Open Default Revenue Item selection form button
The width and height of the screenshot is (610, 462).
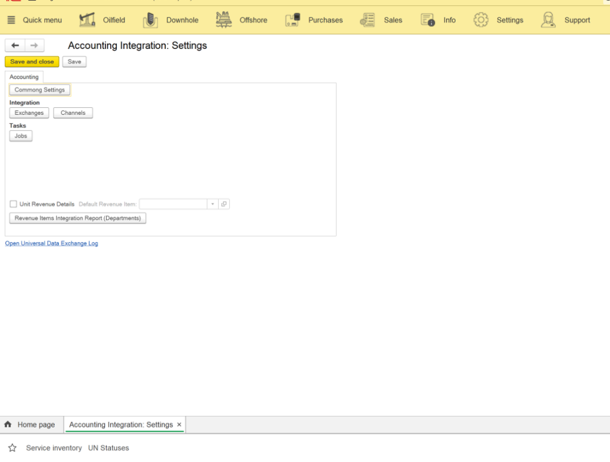pyautogui.click(x=224, y=204)
